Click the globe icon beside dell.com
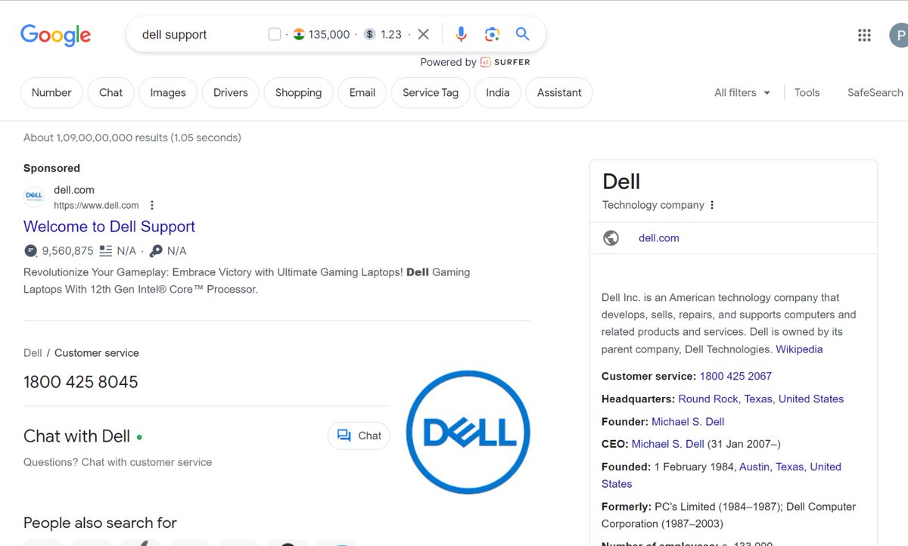This screenshot has width=908, height=546. (x=611, y=238)
